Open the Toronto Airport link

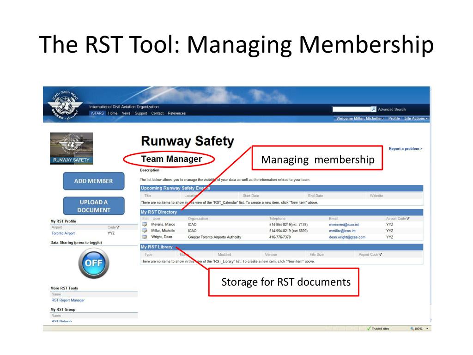tap(63, 233)
